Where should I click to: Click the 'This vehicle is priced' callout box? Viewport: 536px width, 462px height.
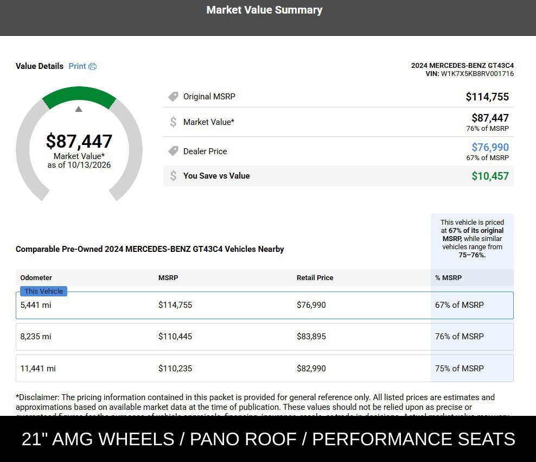(472, 238)
